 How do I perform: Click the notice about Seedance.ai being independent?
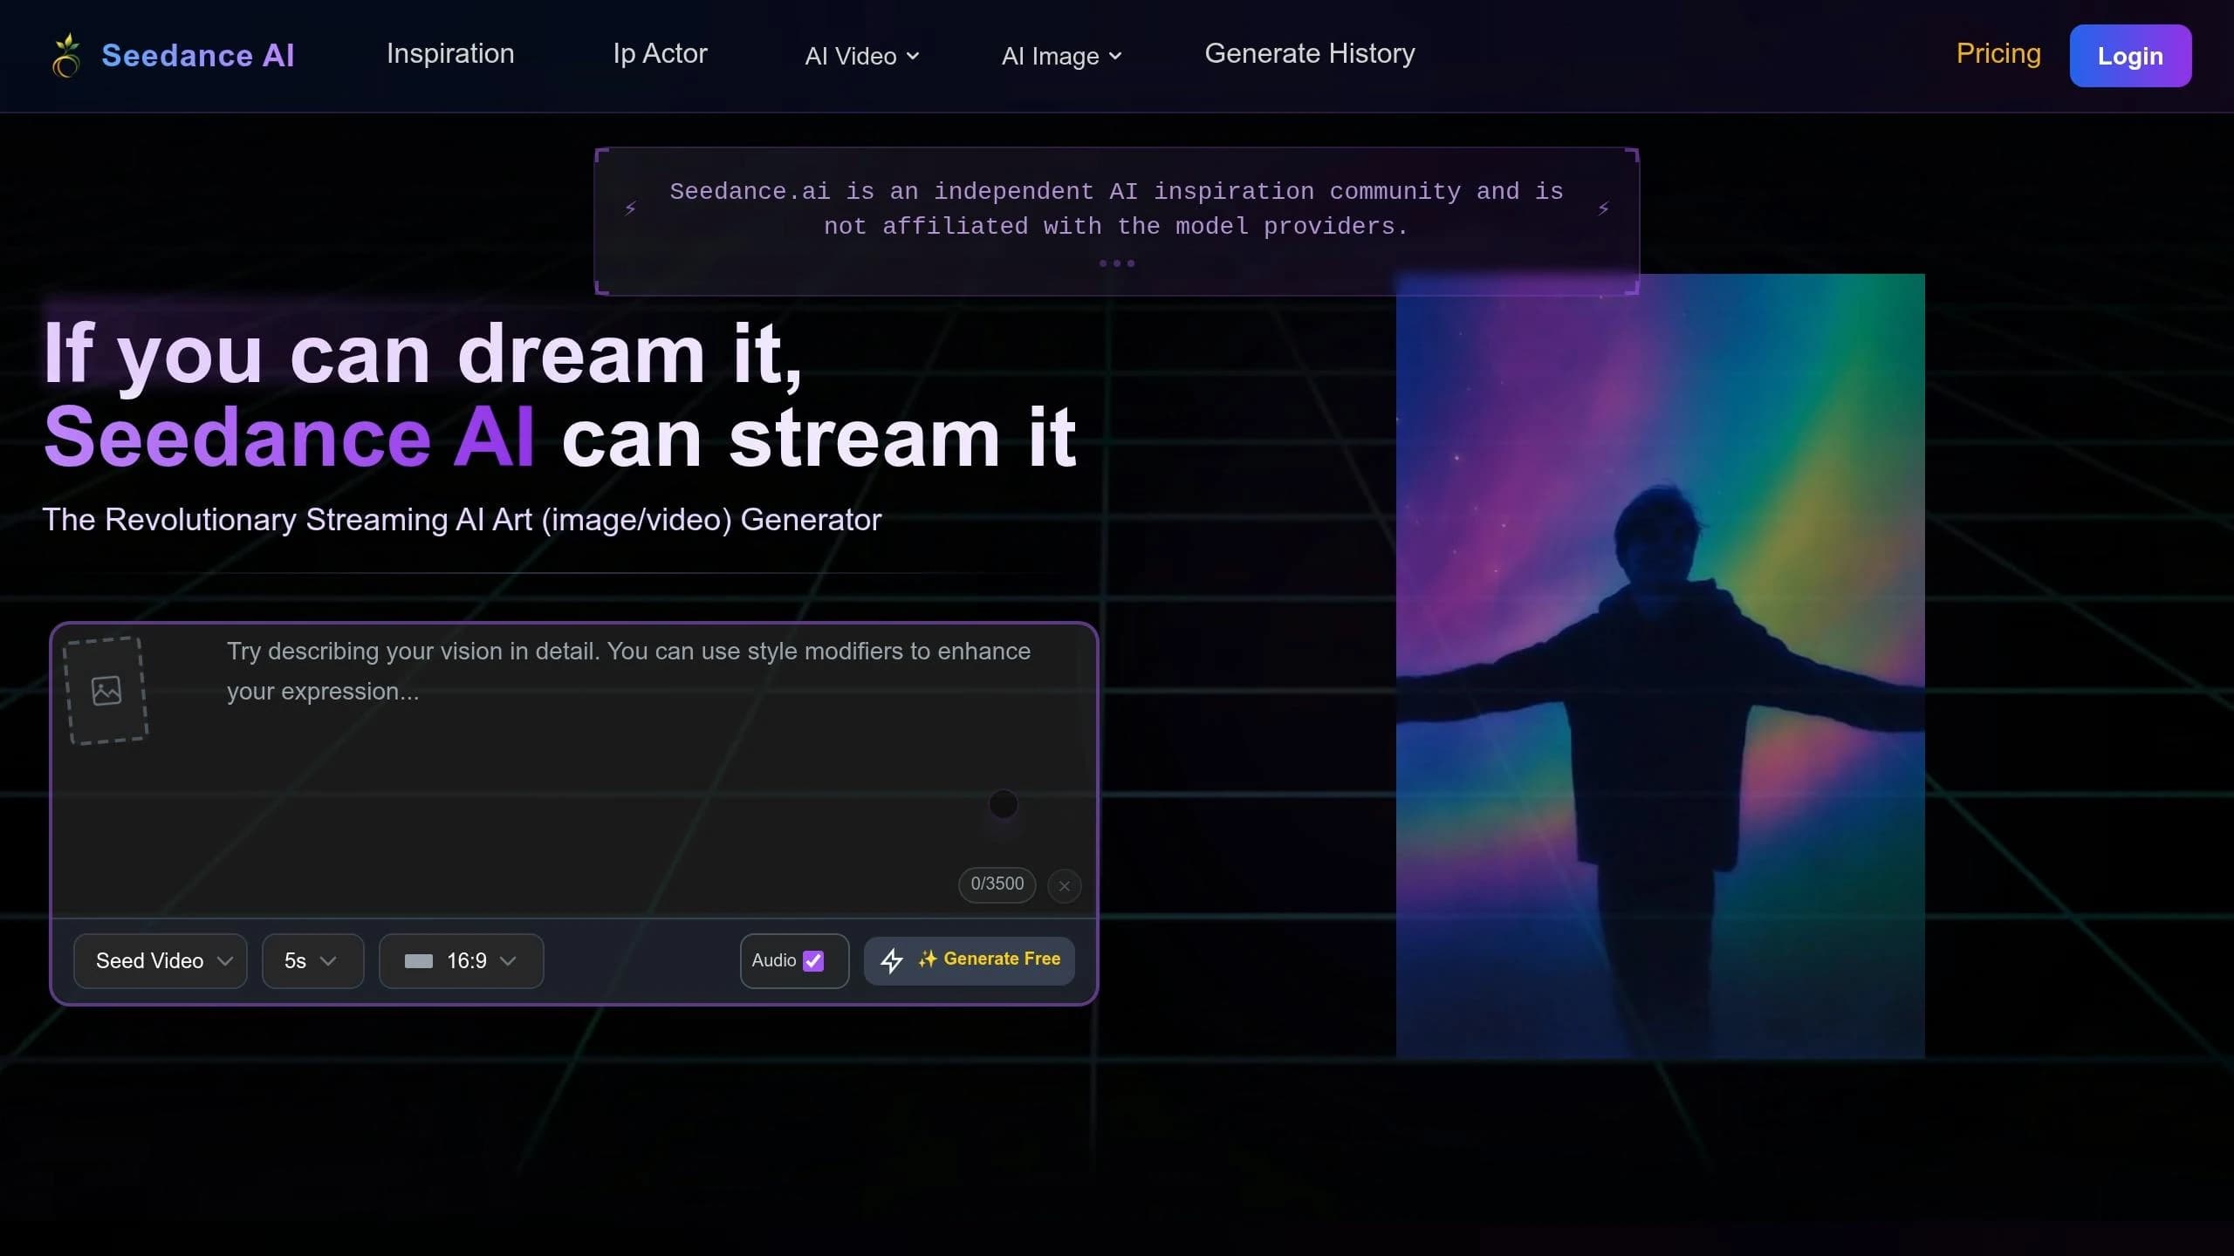(1116, 209)
